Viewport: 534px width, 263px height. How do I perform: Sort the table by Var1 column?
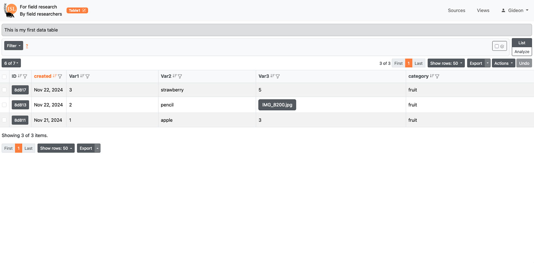click(82, 76)
